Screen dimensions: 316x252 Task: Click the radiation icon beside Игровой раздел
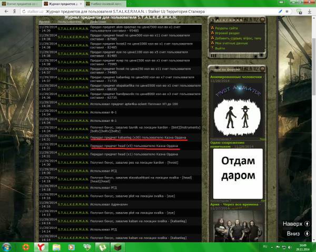tap(212, 33)
